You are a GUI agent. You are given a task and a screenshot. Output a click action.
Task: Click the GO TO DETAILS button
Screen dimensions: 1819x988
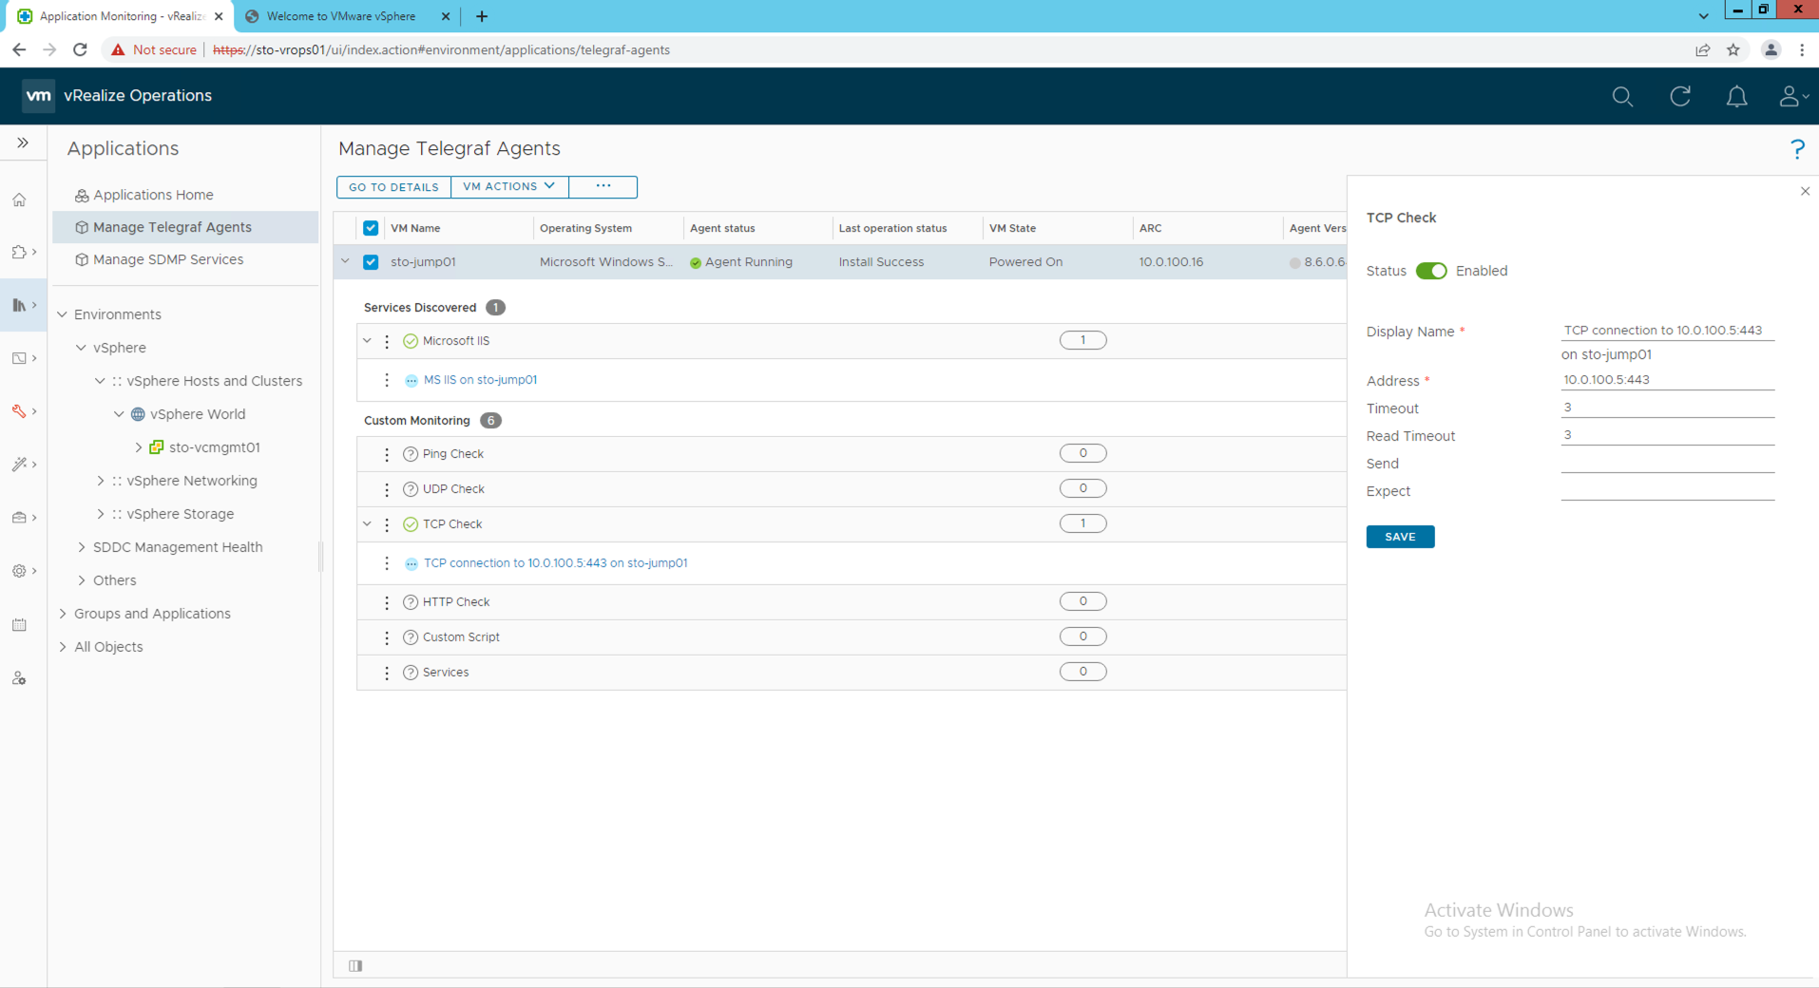coord(393,187)
